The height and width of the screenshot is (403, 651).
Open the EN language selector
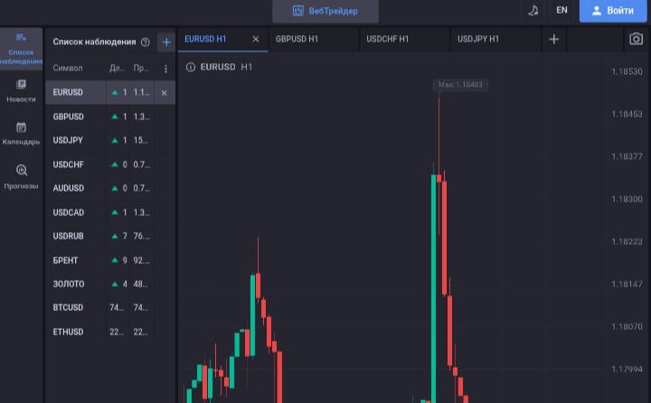[561, 10]
